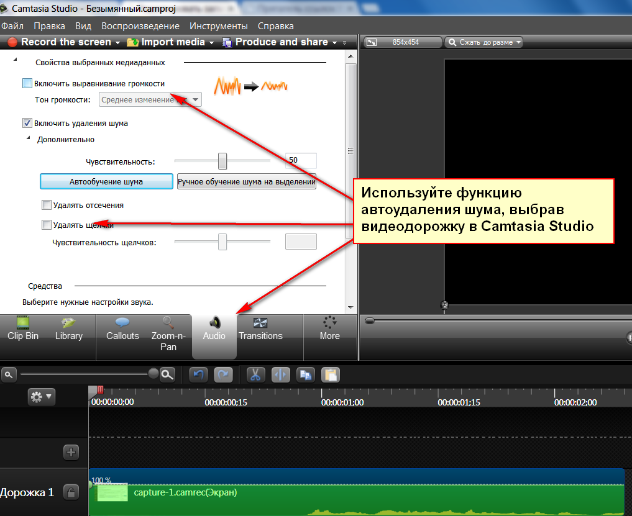Click the preview playback scrubber handle
Screen dimensions: 632x516
(x=370, y=321)
